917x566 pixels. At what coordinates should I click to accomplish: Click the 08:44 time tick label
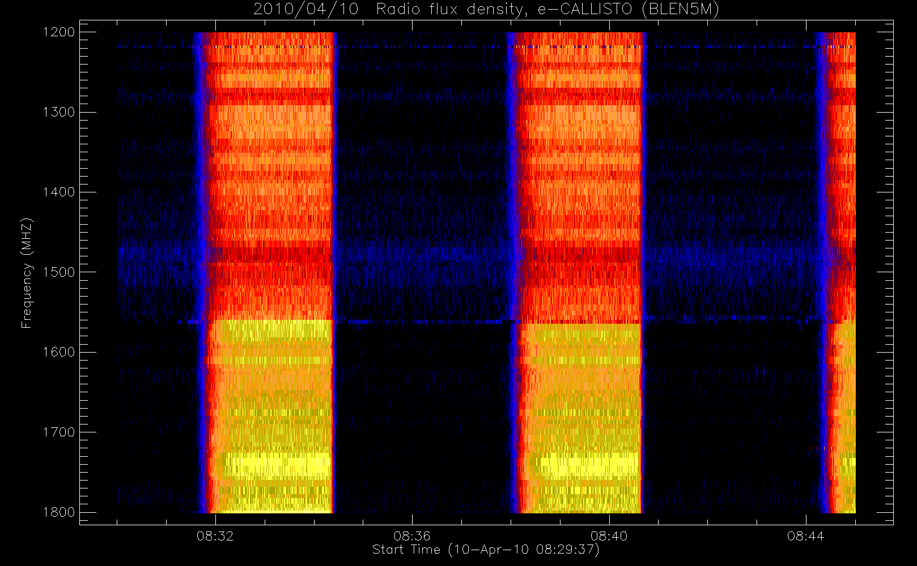point(805,536)
